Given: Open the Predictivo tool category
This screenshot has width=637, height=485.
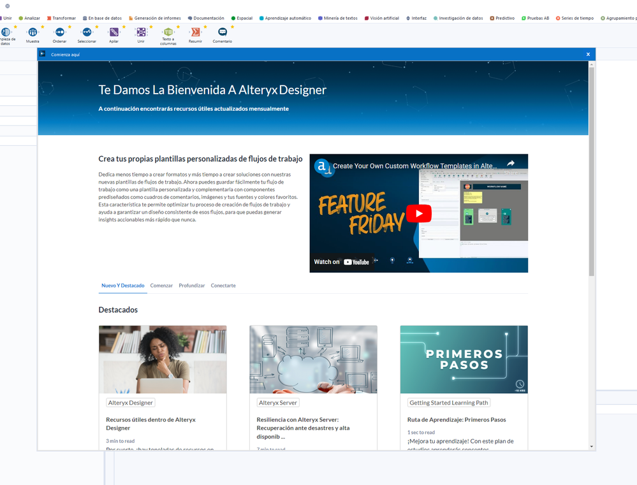Looking at the screenshot, I should [x=502, y=18].
